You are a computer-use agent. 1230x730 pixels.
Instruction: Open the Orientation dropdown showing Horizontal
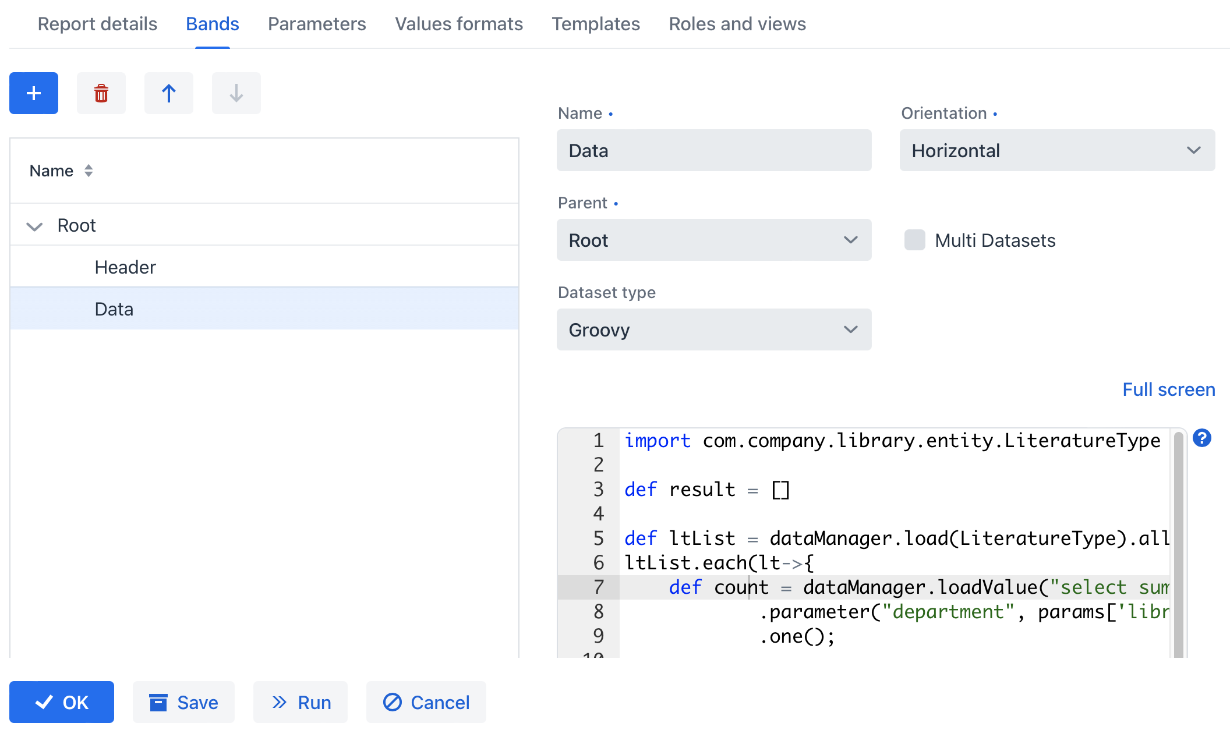[1057, 150]
